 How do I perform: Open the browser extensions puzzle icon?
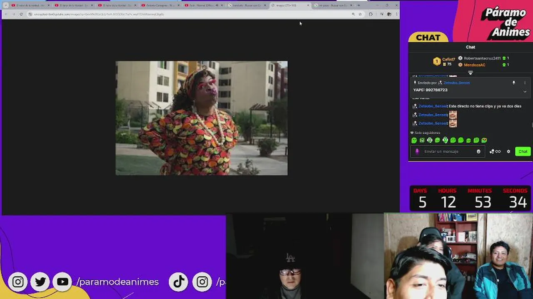click(x=371, y=14)
